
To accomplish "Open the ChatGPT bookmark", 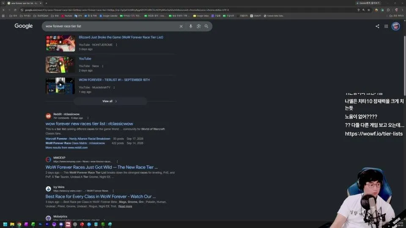I will click(x=255, y=16).
